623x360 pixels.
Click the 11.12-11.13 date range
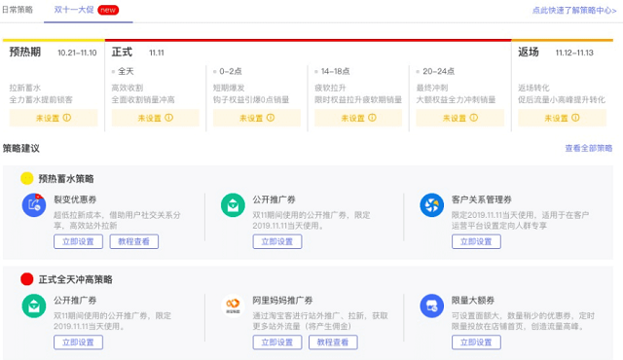point(574,53)
